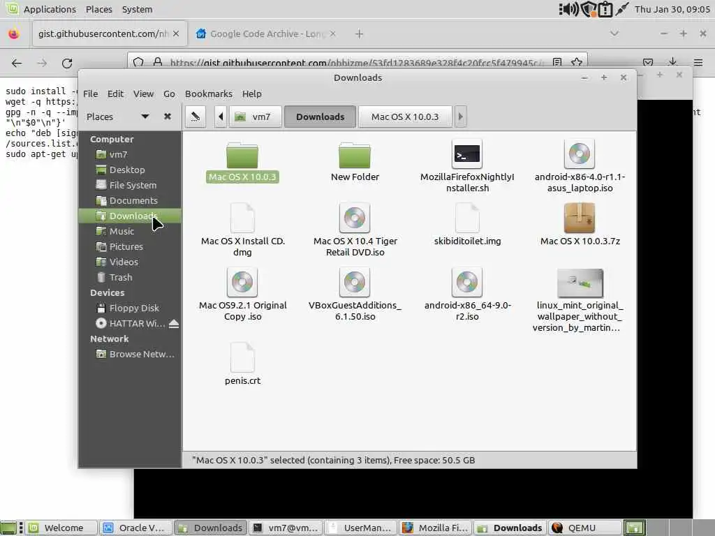This screenshot has width=715, height=536.
Task: Select Mac OS X Install CD.dmg file icon
Action: pyautogui.click(x=242, y=218)
